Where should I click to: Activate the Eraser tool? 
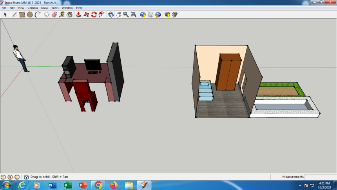click(54, 15)
